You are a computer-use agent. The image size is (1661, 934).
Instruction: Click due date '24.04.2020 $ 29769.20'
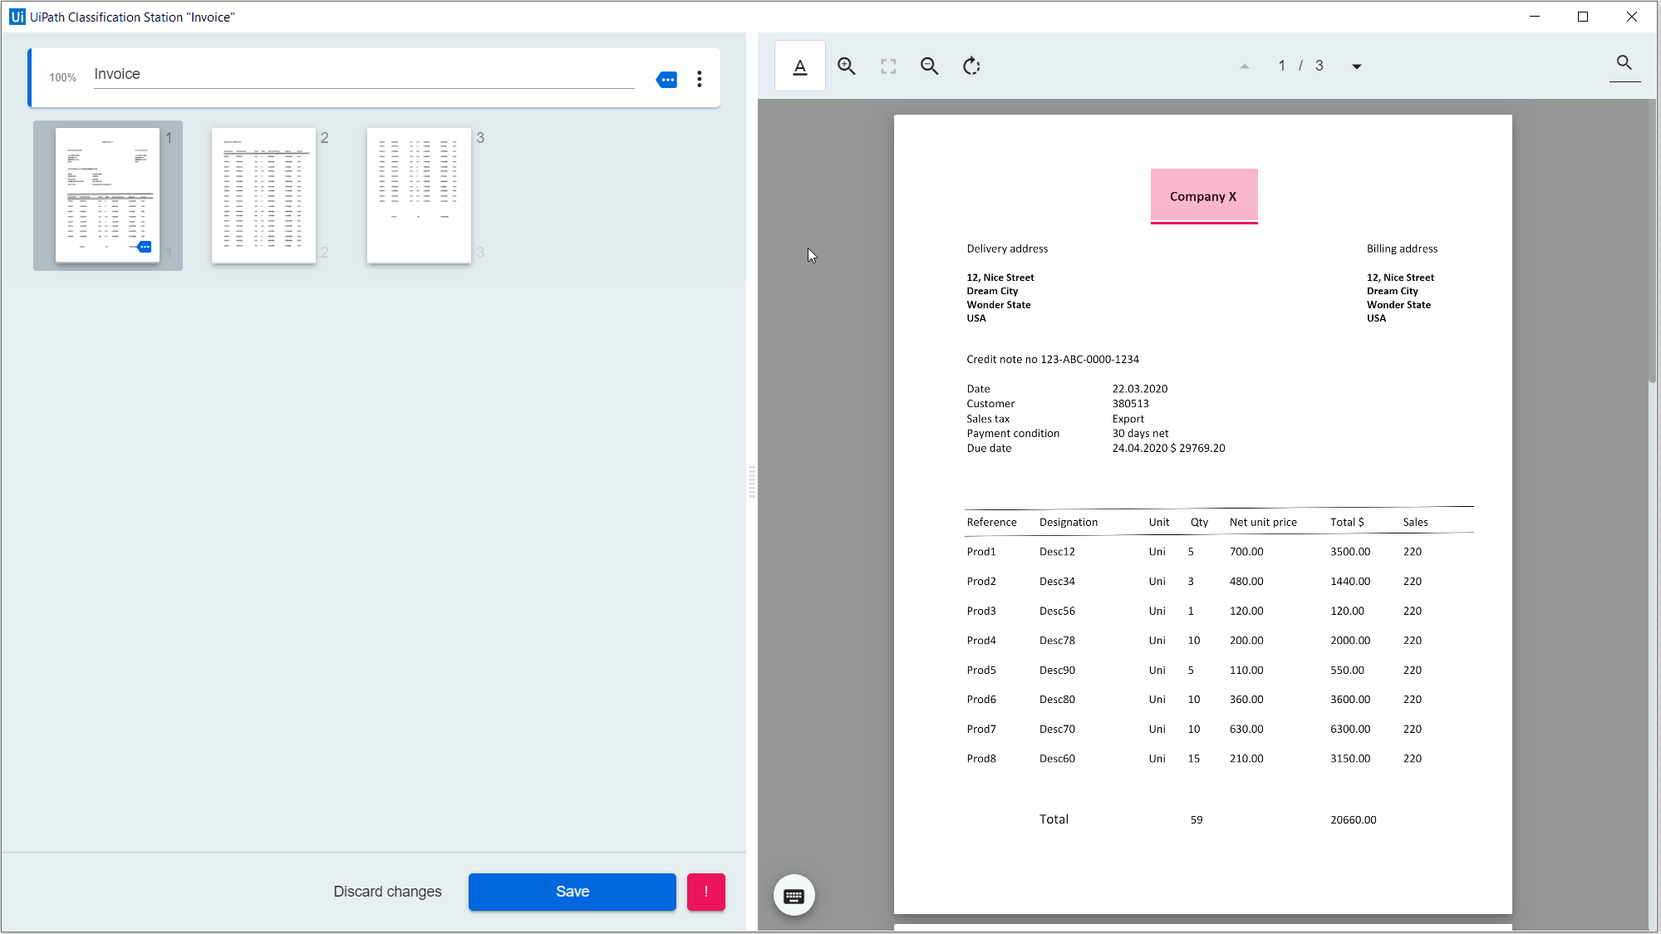pyautogui.click(x=1169, y=448)
